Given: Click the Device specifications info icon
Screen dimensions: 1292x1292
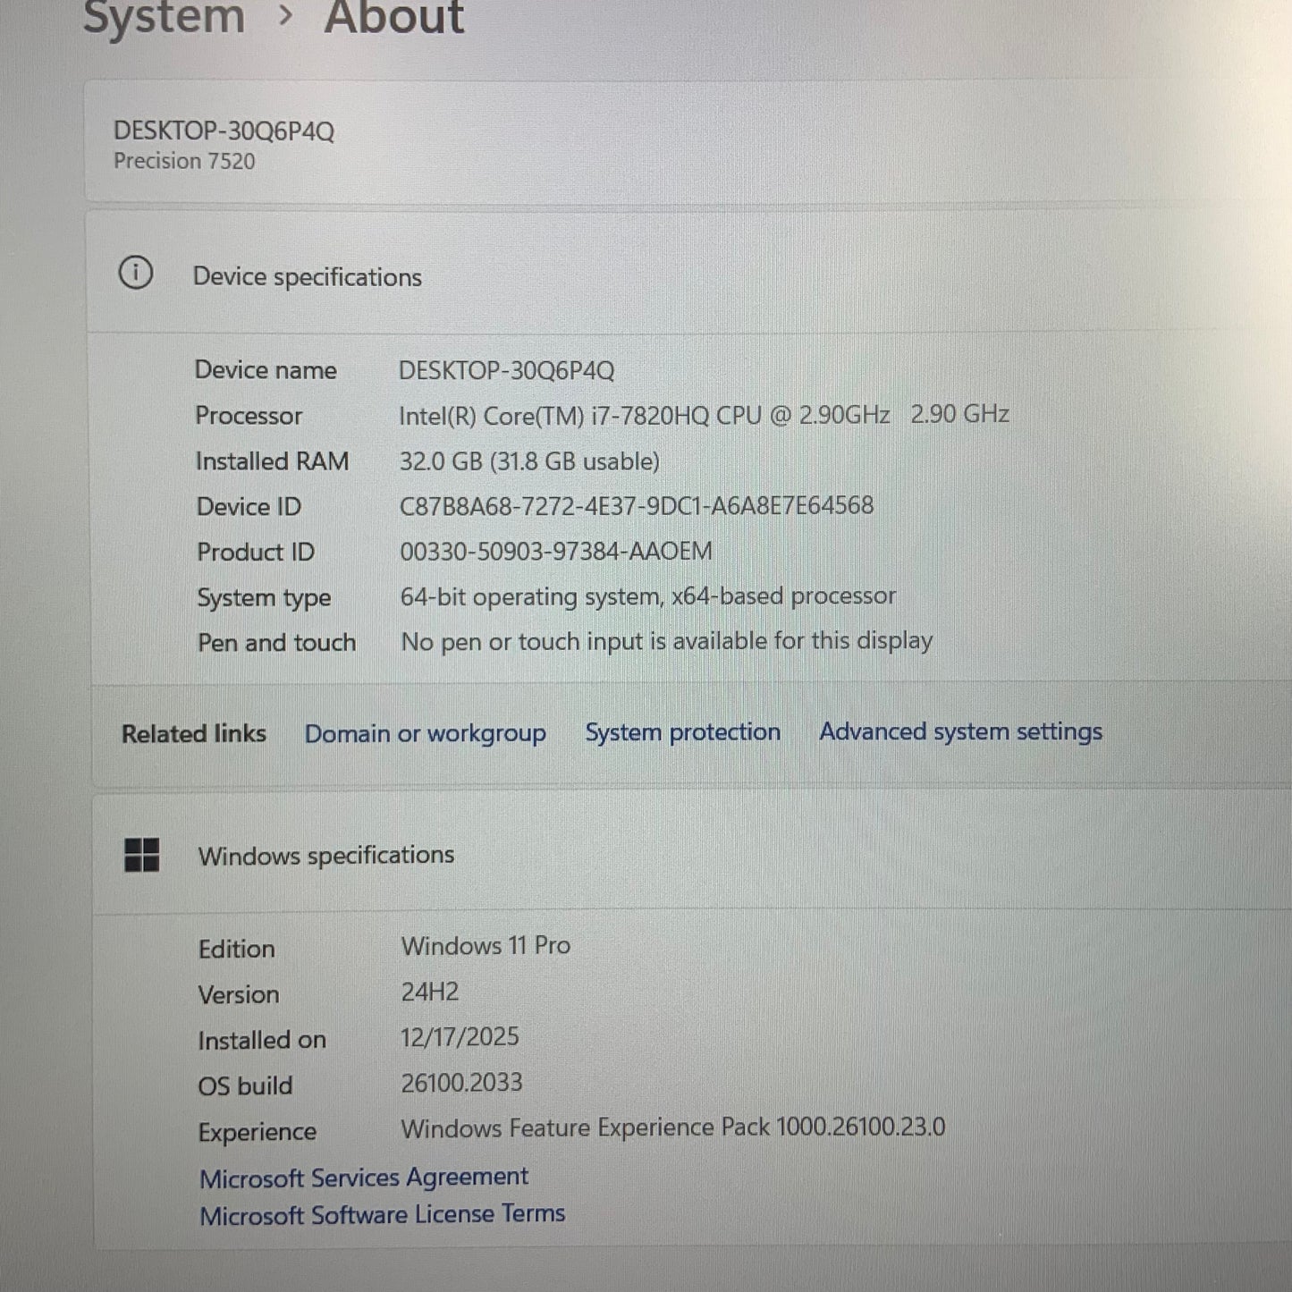Looking at the screenshot, I should (137, 274).
